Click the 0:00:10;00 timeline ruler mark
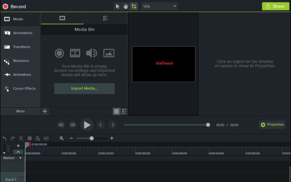Image resolution: width=291 pixels, height=182 pixels. point(69,153)
